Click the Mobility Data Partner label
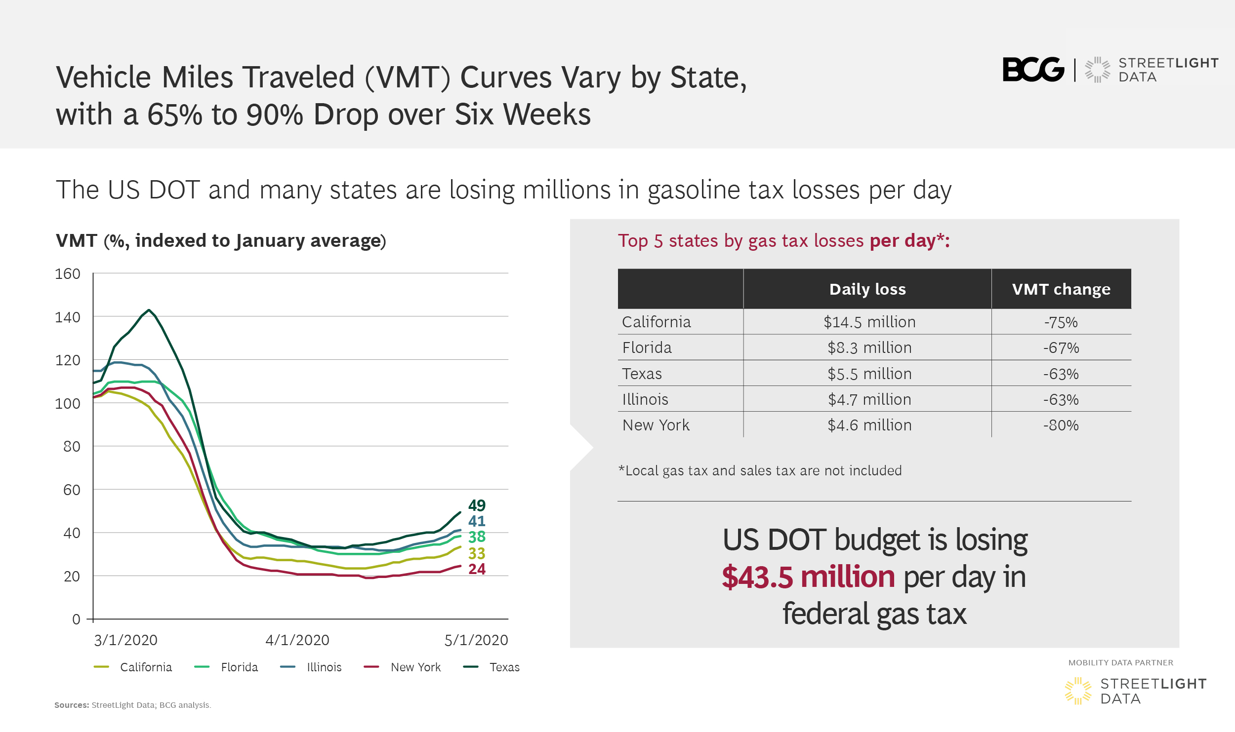 click(x=1120, y=662)
